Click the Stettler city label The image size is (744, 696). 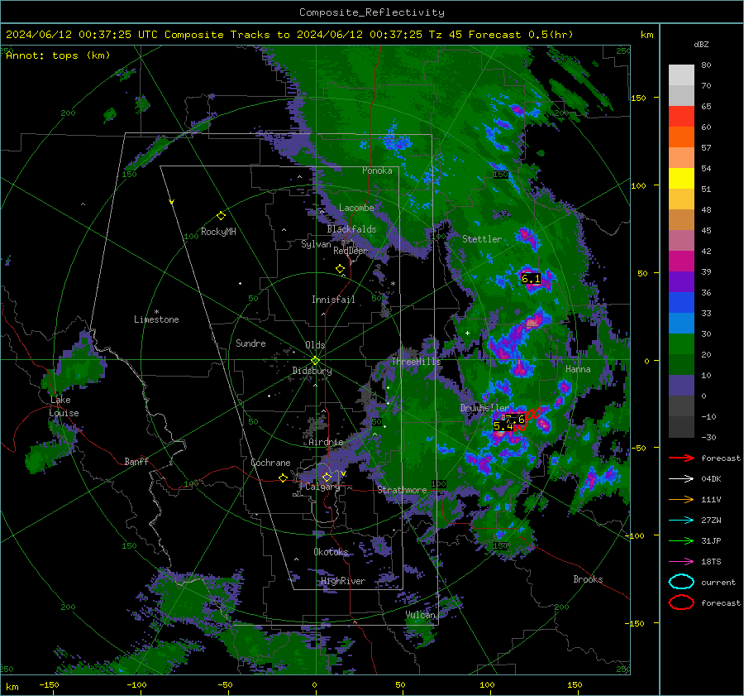482,239
